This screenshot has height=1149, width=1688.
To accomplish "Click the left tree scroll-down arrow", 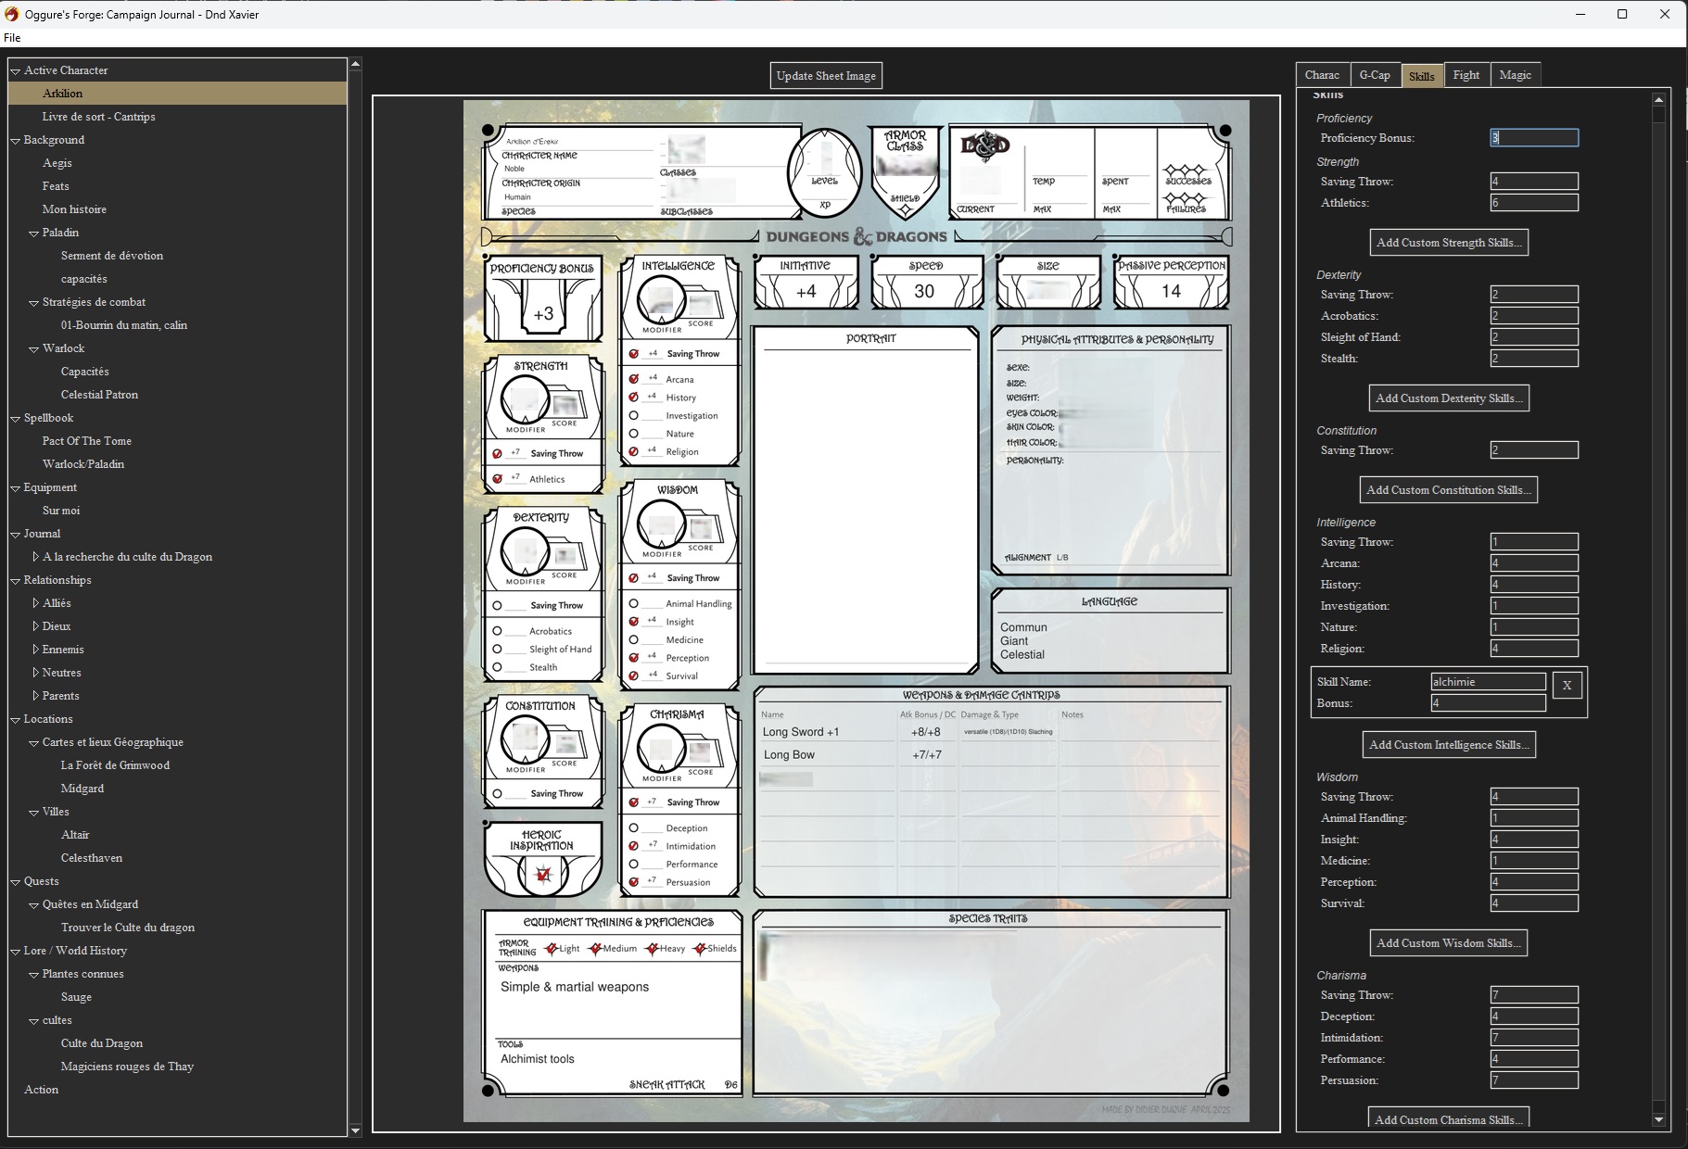I will pos(355,1130).
